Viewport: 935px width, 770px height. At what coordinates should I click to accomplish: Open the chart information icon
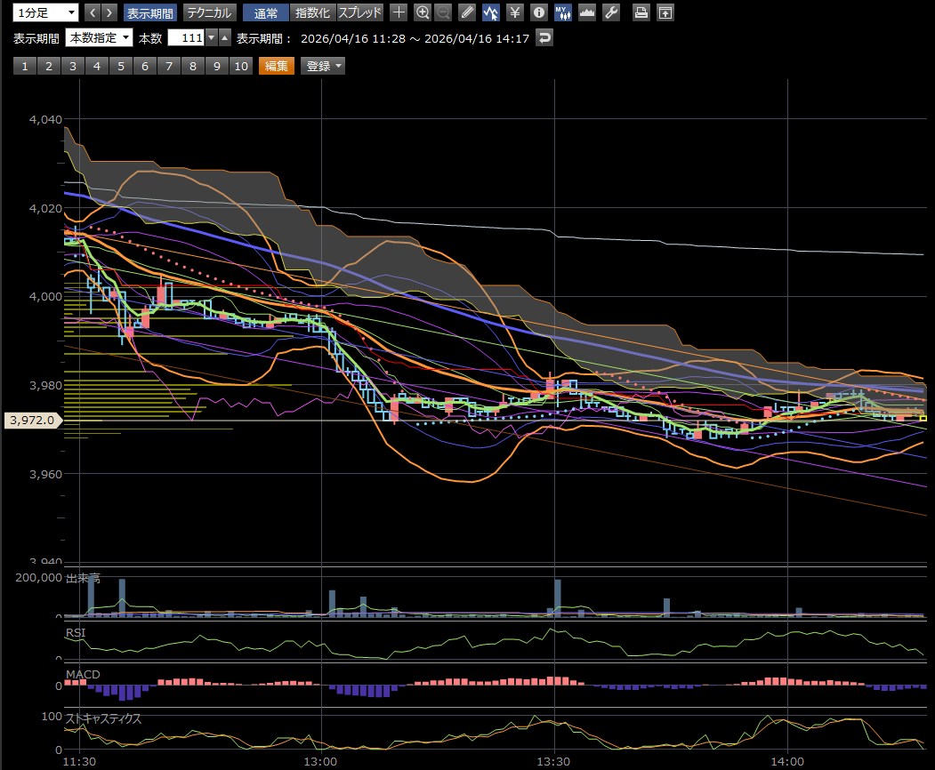click(x=538, y=12)
